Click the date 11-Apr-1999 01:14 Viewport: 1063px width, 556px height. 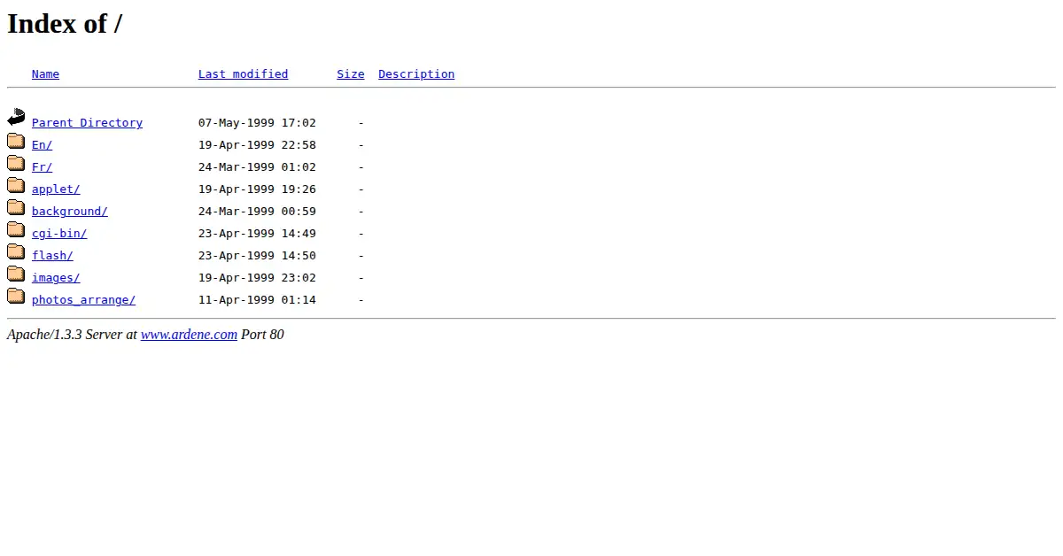(x=257, y=300)
